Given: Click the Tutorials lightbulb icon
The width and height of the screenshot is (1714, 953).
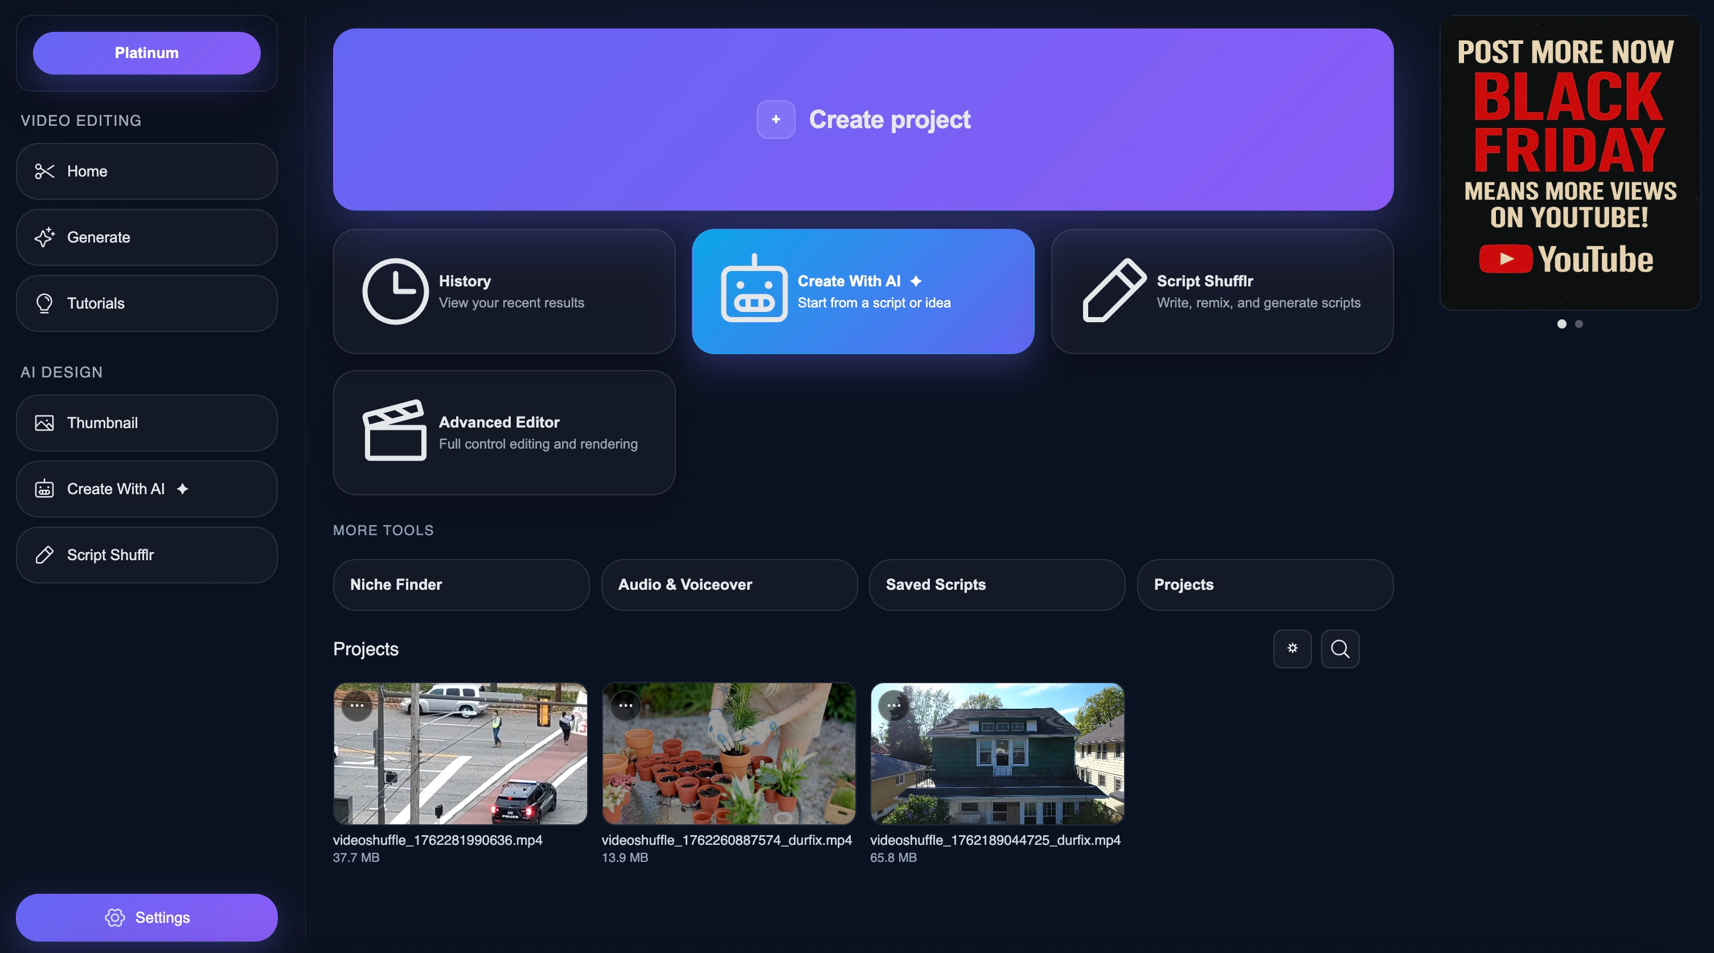Looking at the screenshot, I should click(x=44, y=303).
